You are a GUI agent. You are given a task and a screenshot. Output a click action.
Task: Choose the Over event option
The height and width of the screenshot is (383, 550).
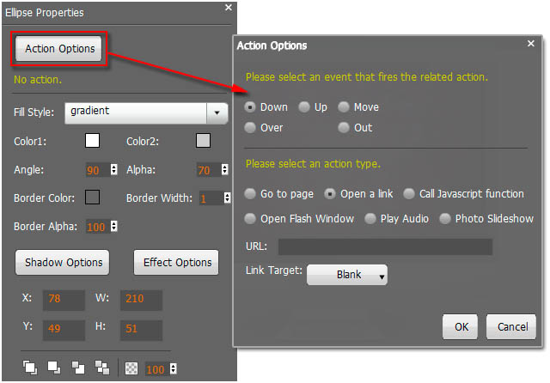click(250, 128)
